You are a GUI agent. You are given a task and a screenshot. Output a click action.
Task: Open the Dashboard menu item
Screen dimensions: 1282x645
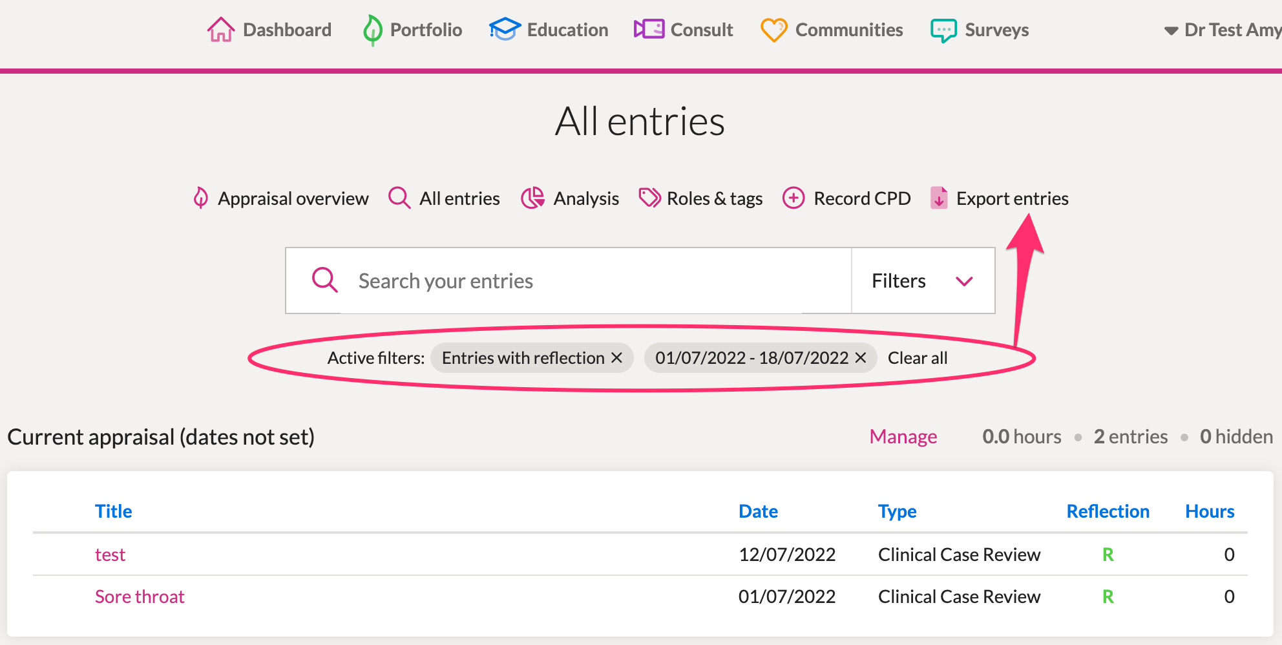click(x=269, y=30)
